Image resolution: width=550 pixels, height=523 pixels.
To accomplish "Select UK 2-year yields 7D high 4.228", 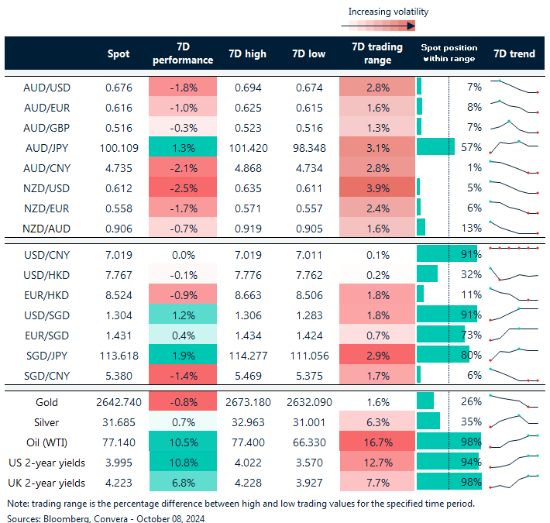I will pyautogui.click(x=249, y=483).
